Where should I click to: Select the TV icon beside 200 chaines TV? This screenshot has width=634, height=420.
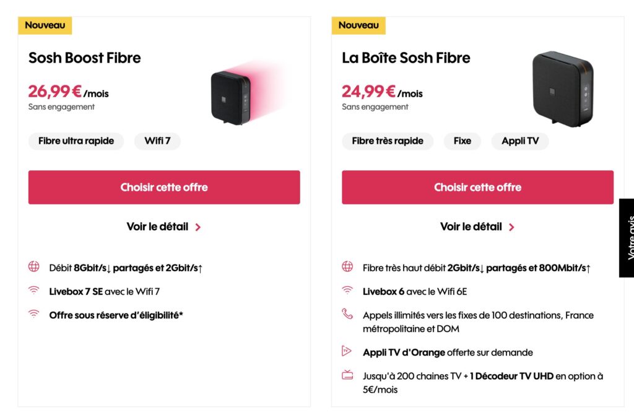347,375
